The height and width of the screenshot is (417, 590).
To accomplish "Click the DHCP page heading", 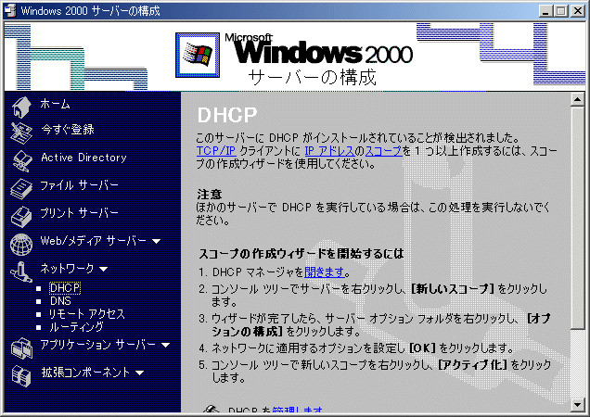I will [x=227, y=115].
